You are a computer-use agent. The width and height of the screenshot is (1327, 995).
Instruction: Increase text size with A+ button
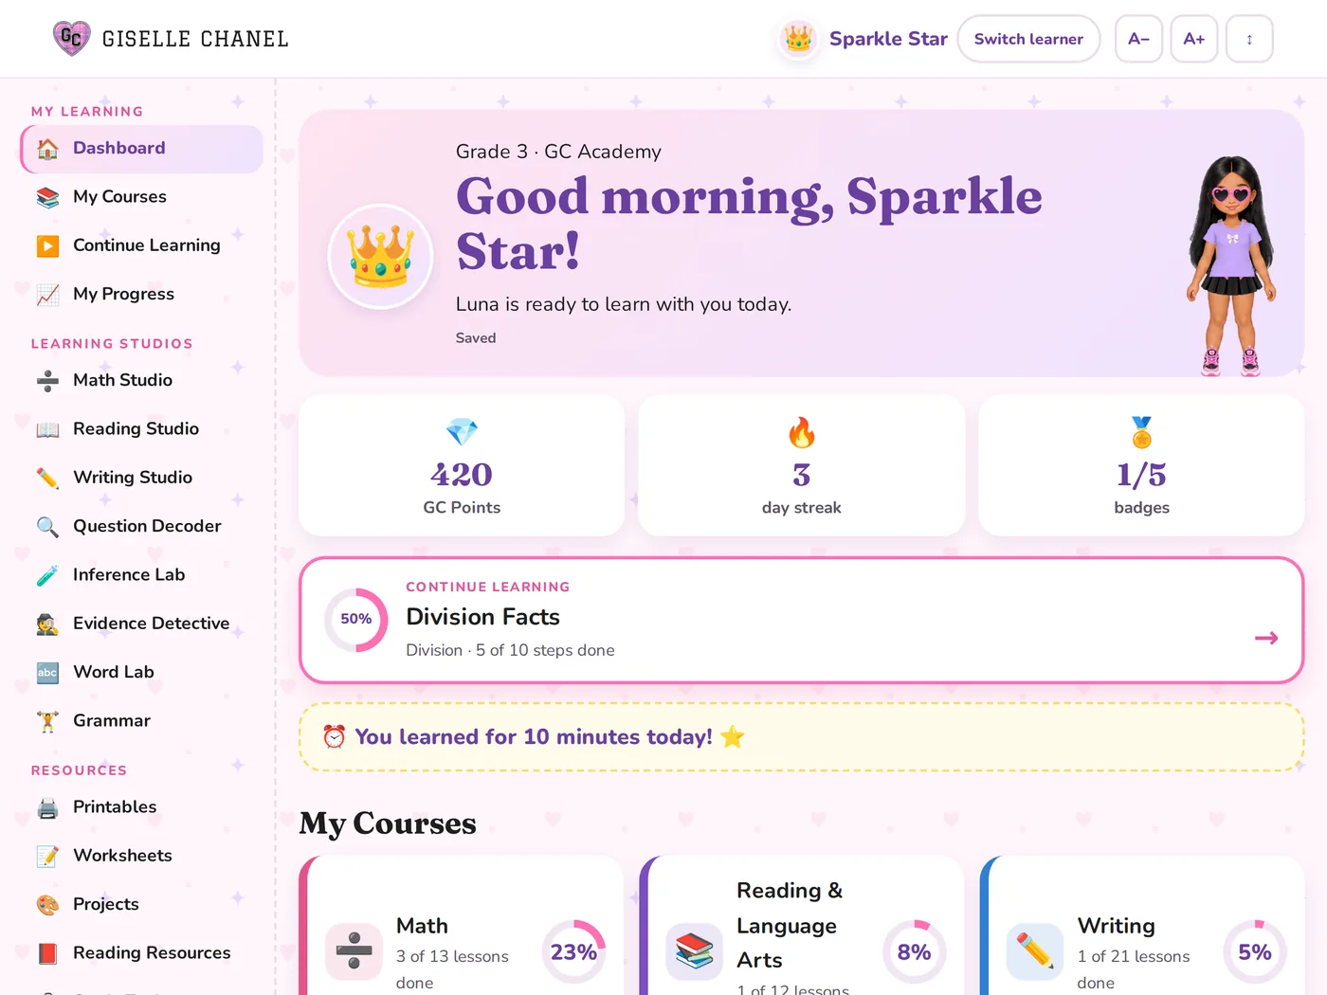pyautogui.click(x=1194, y=39)
